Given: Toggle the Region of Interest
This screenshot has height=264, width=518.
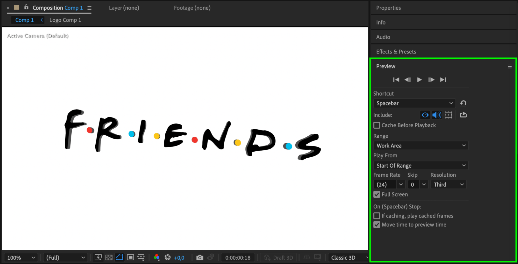Looking at the screenshot, I should point(130,257).
